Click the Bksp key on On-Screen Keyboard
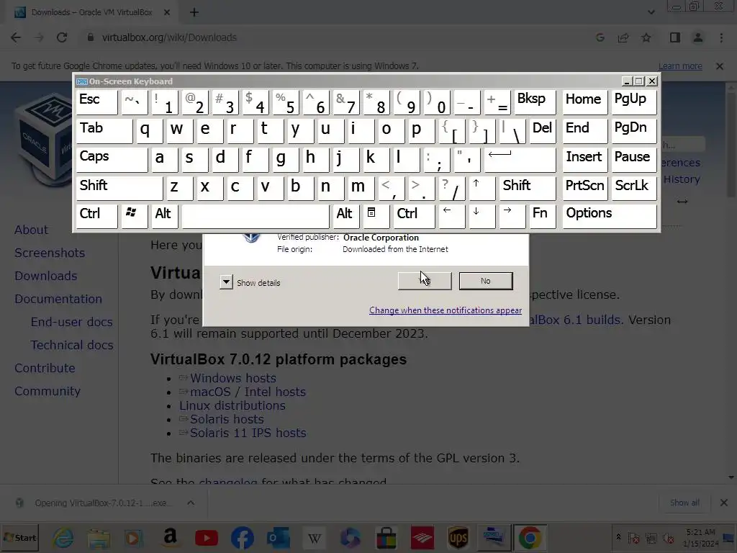The image size is (737, 553). [535, 102]
